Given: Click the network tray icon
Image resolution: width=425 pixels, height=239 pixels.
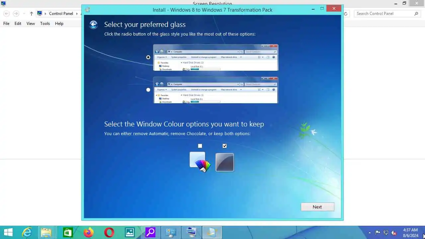Looking at the screenshot, I should coord(386,233).
